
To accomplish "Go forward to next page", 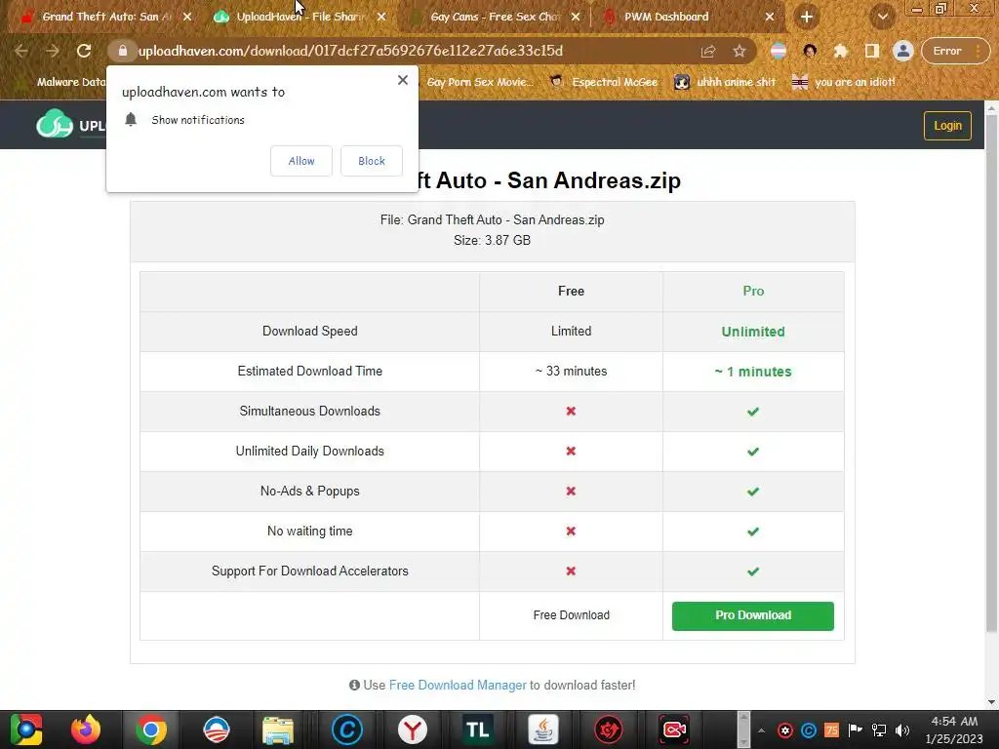I will (x=53, y=51).
